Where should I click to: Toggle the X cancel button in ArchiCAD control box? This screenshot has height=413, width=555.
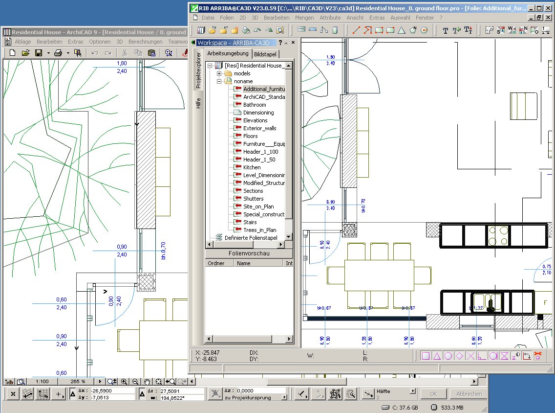(x=13, y=393)
